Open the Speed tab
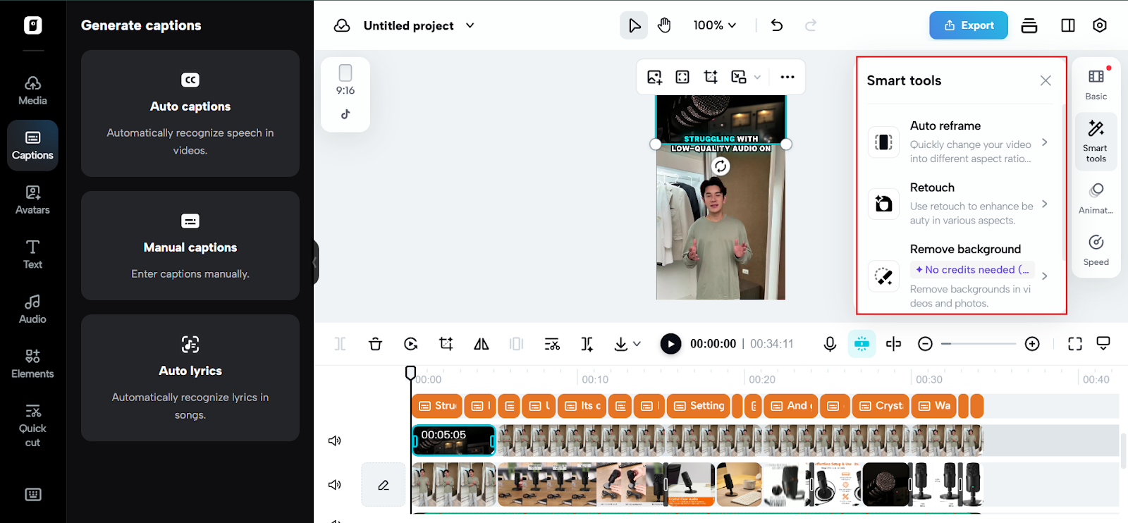Viewport: 1128px width, 523px height. [1096, 250]
